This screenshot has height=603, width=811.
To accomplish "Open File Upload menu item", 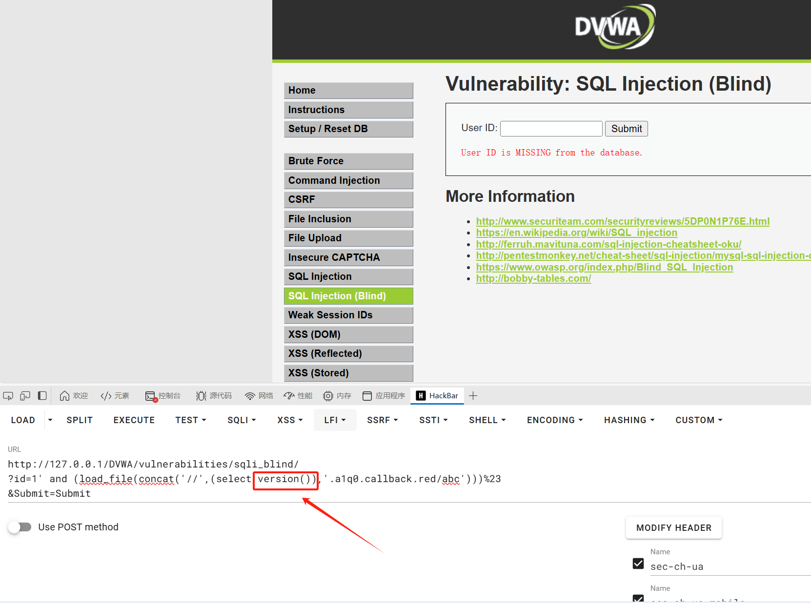I will click(x=348, y=238).
